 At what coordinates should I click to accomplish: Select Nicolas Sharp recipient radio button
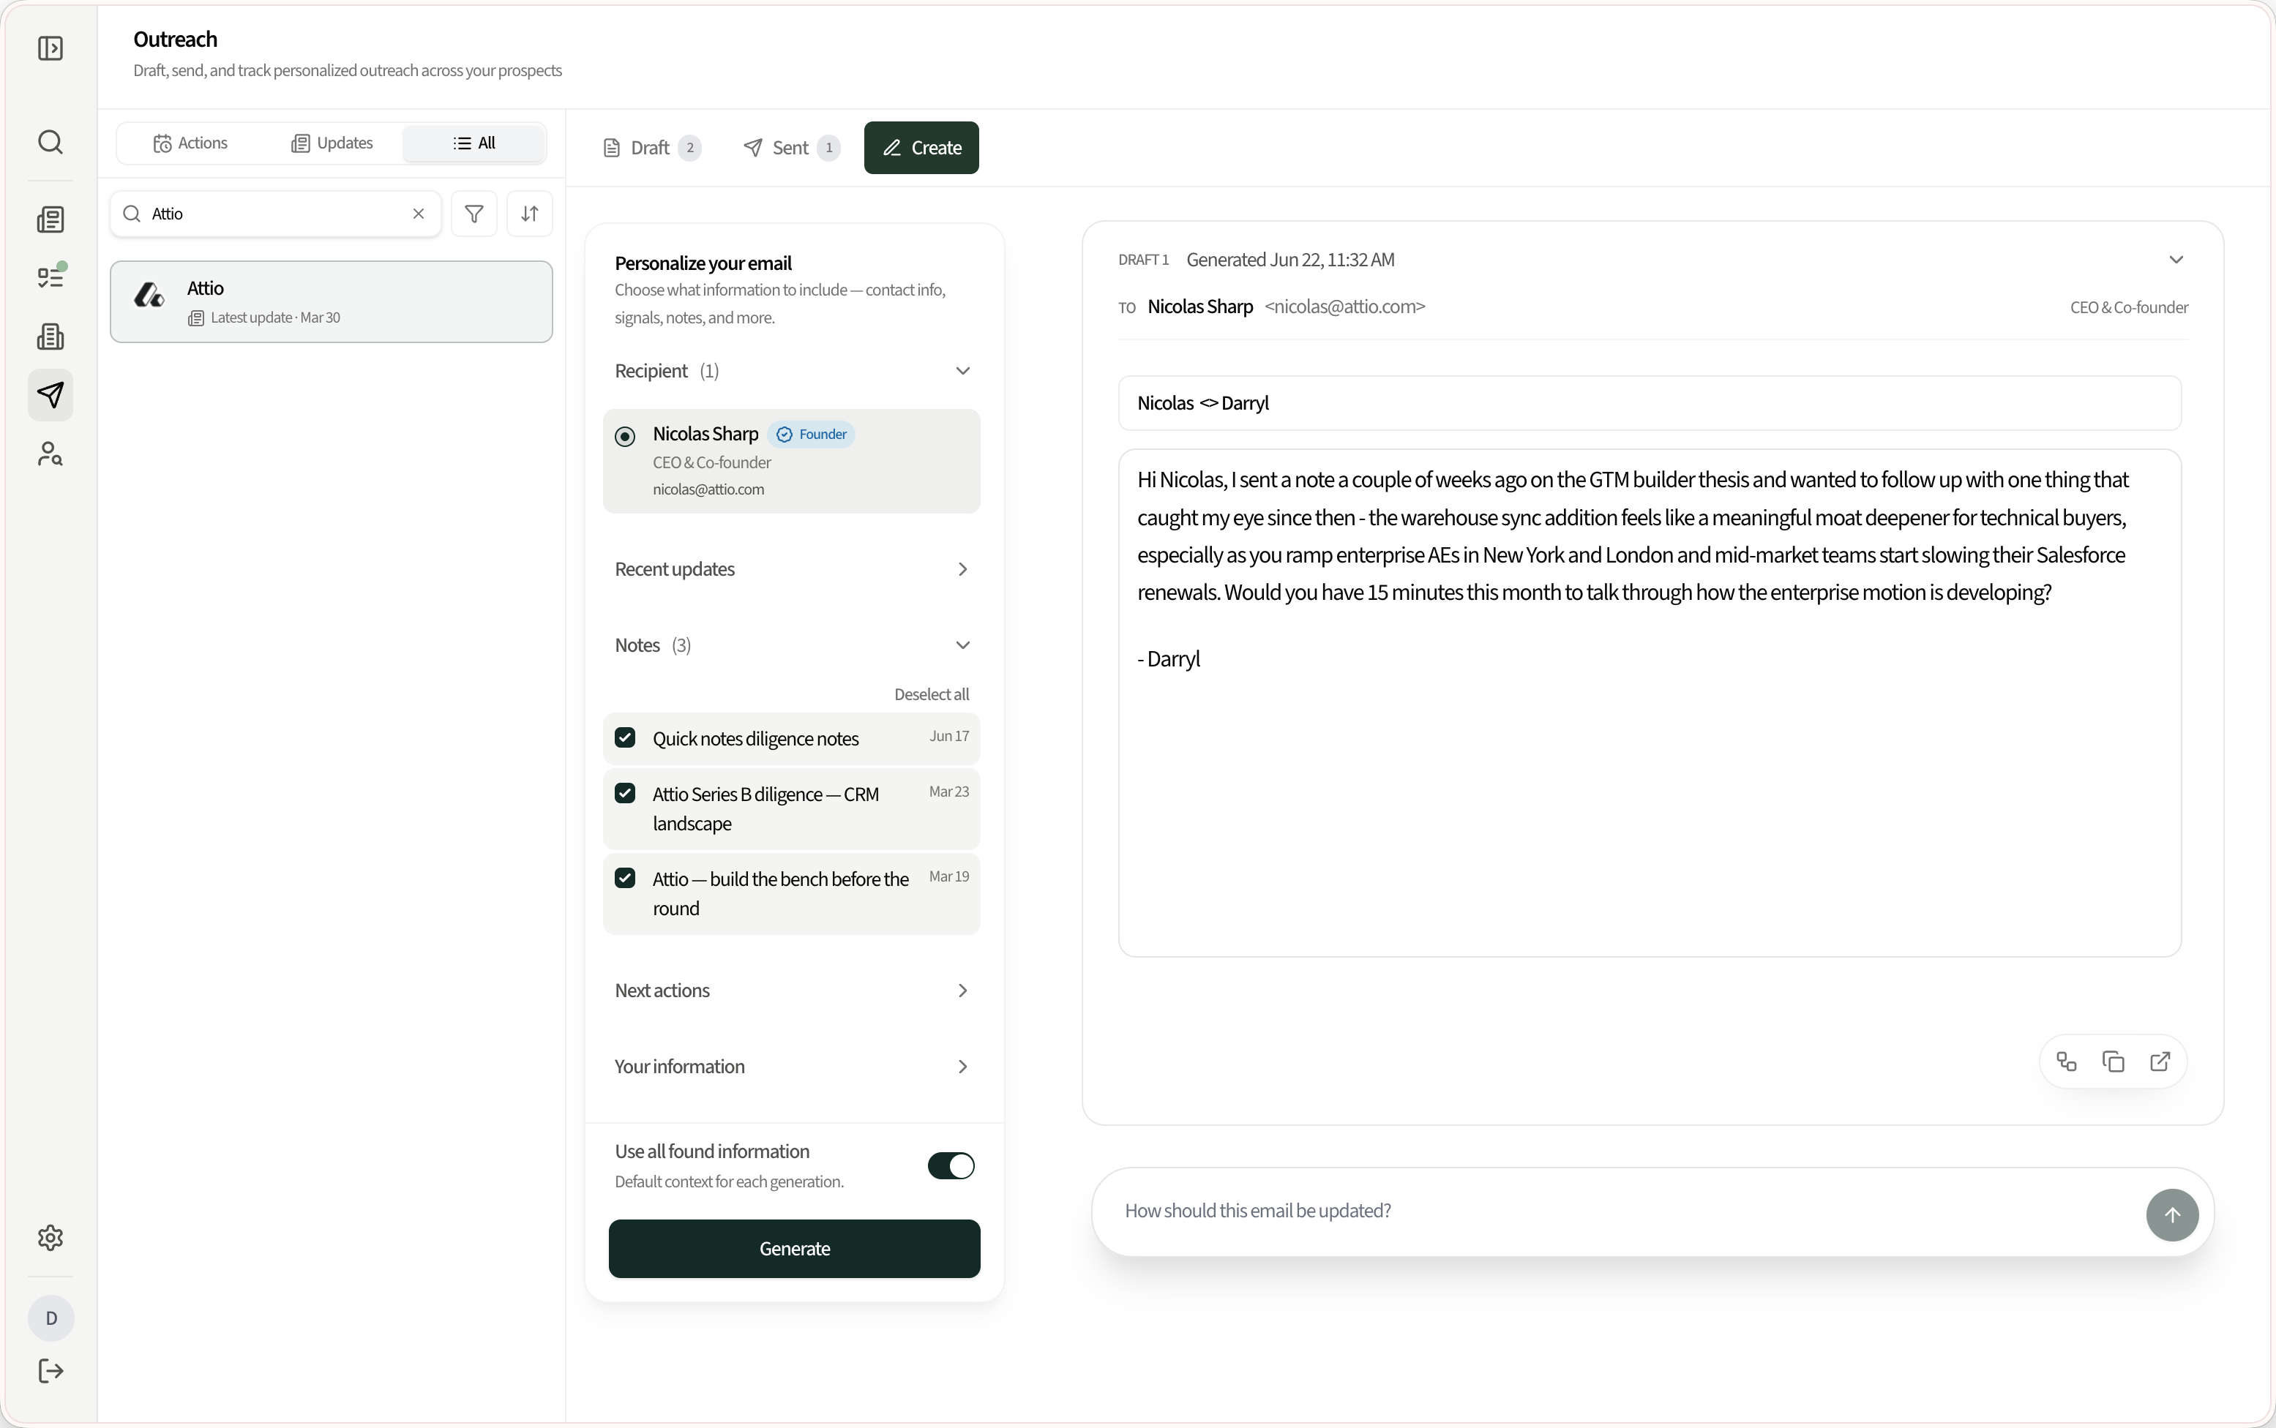(x=624, y=436)
